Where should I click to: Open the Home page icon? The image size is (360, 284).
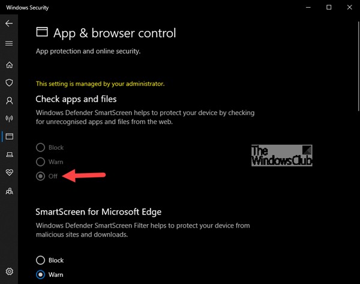tap(9, 65)
